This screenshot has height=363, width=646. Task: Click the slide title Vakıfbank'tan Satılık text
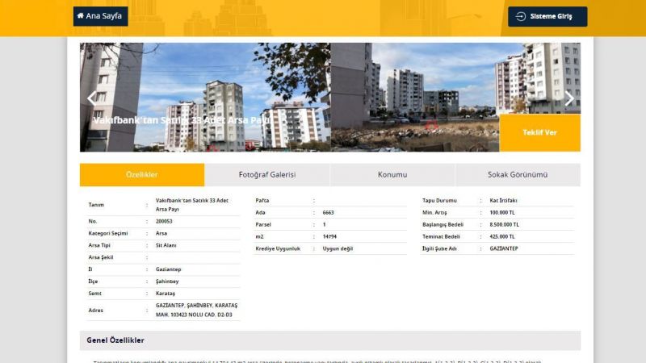181,120
